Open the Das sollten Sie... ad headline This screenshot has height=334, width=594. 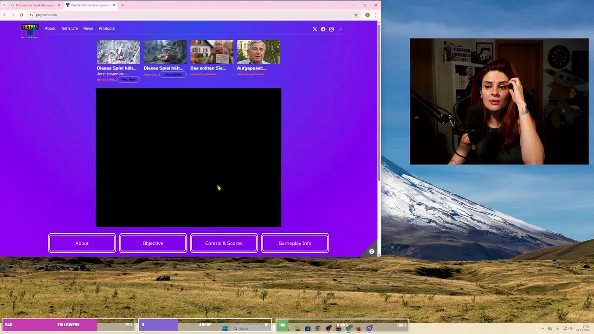click(x=208, y=68)
